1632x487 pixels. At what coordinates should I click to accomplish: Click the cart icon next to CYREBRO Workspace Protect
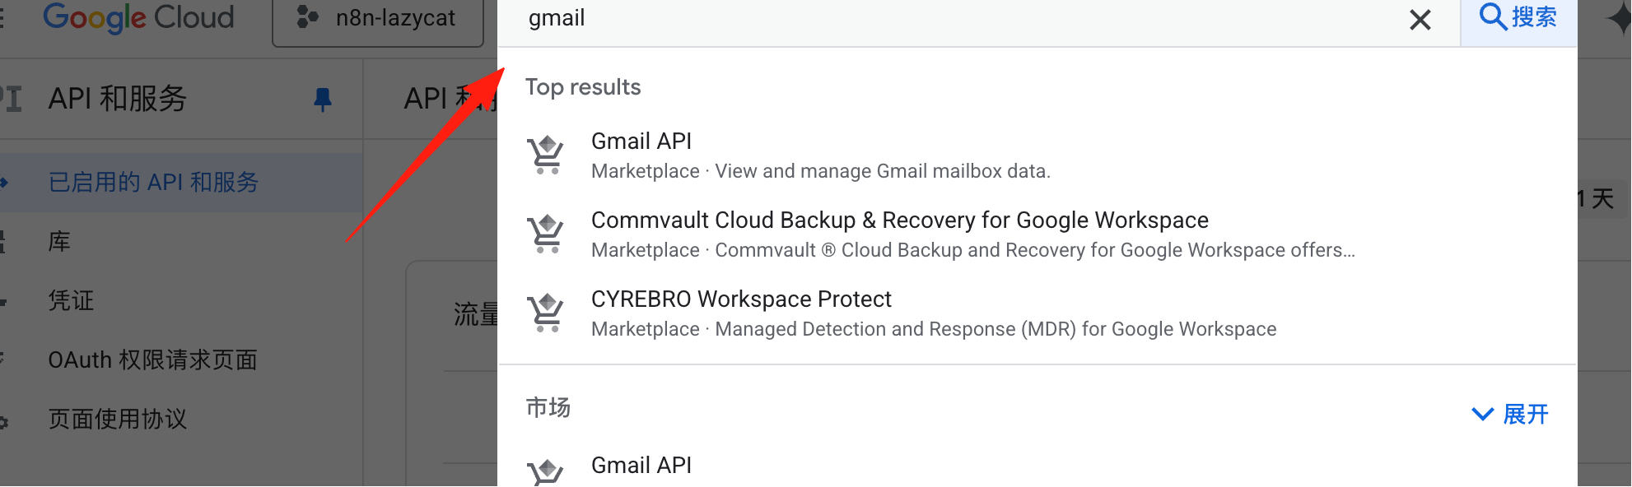545,313
